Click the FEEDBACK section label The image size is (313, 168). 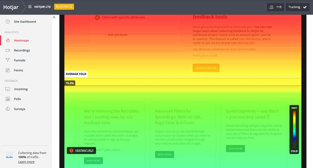pos(11,81)
